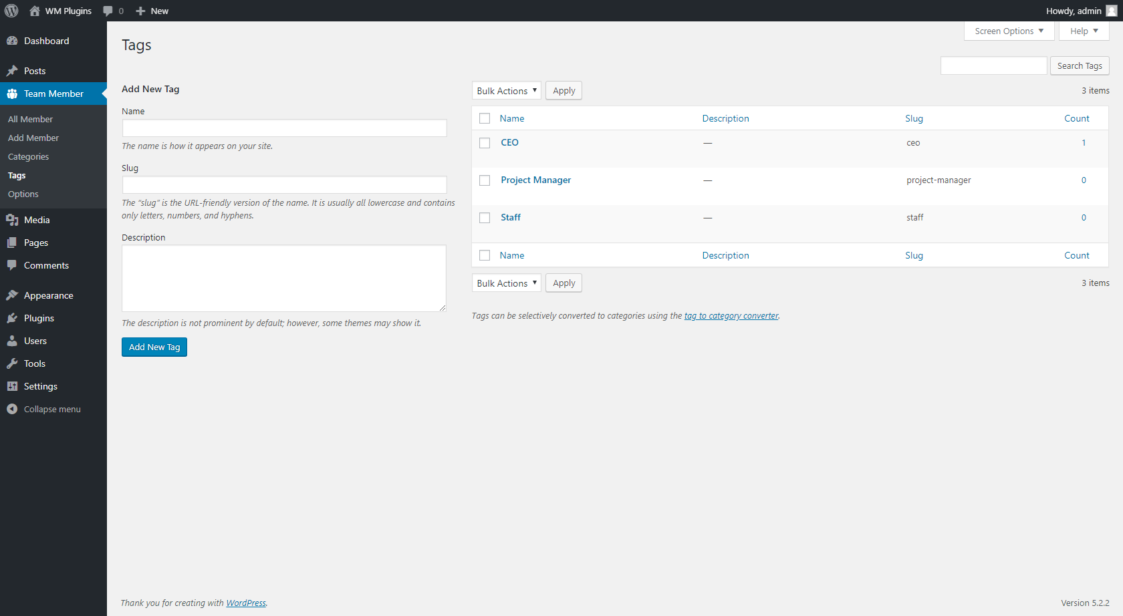Click the Version 5.2.2 footer text
1123x616 pixels.
[1085, 603]
